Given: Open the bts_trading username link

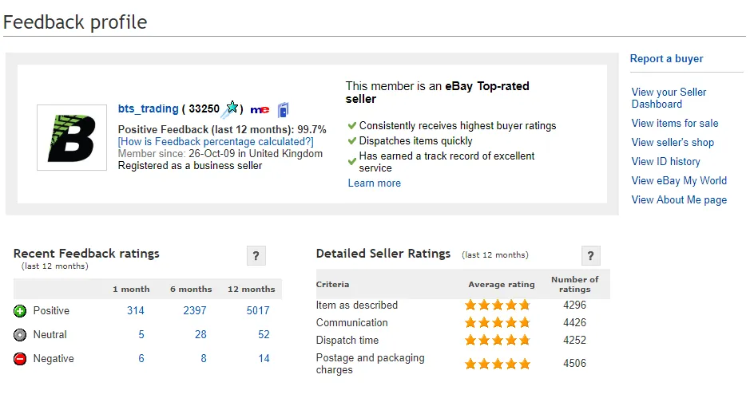Looking at the screenshot, I should [x=148, y=109].
